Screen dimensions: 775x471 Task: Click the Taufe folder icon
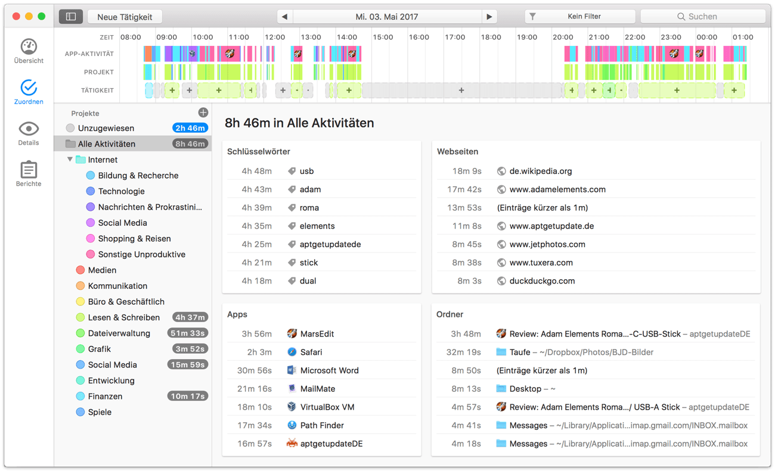tap(501, 352)
